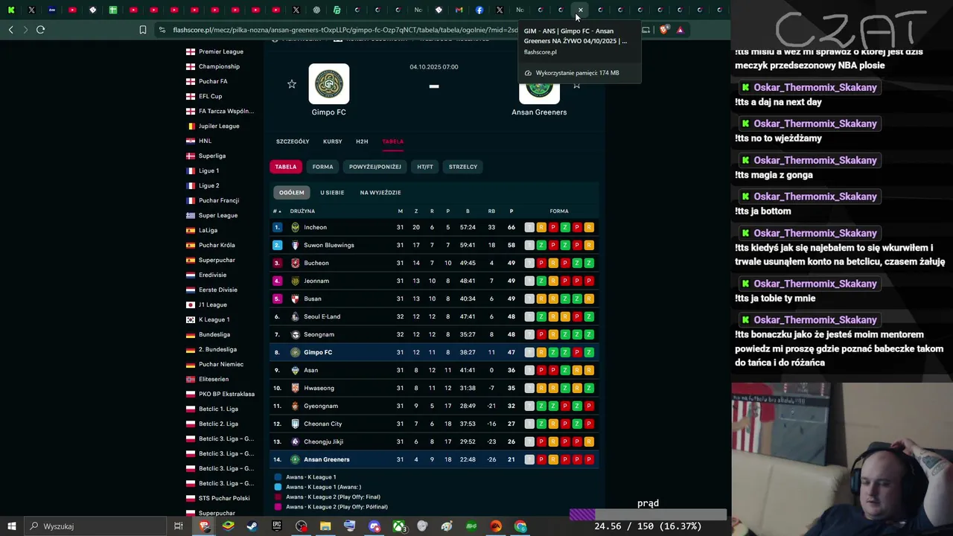Select the U SIEBIE standings view

[332, 193]
